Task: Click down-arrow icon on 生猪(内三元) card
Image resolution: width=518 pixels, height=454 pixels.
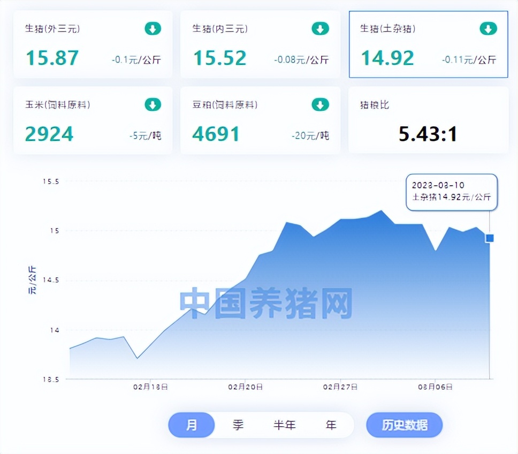Action: pos(321,28)
